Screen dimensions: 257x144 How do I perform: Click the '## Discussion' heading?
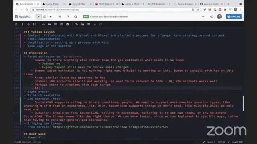pyautogui.click(x=36, y=53)
